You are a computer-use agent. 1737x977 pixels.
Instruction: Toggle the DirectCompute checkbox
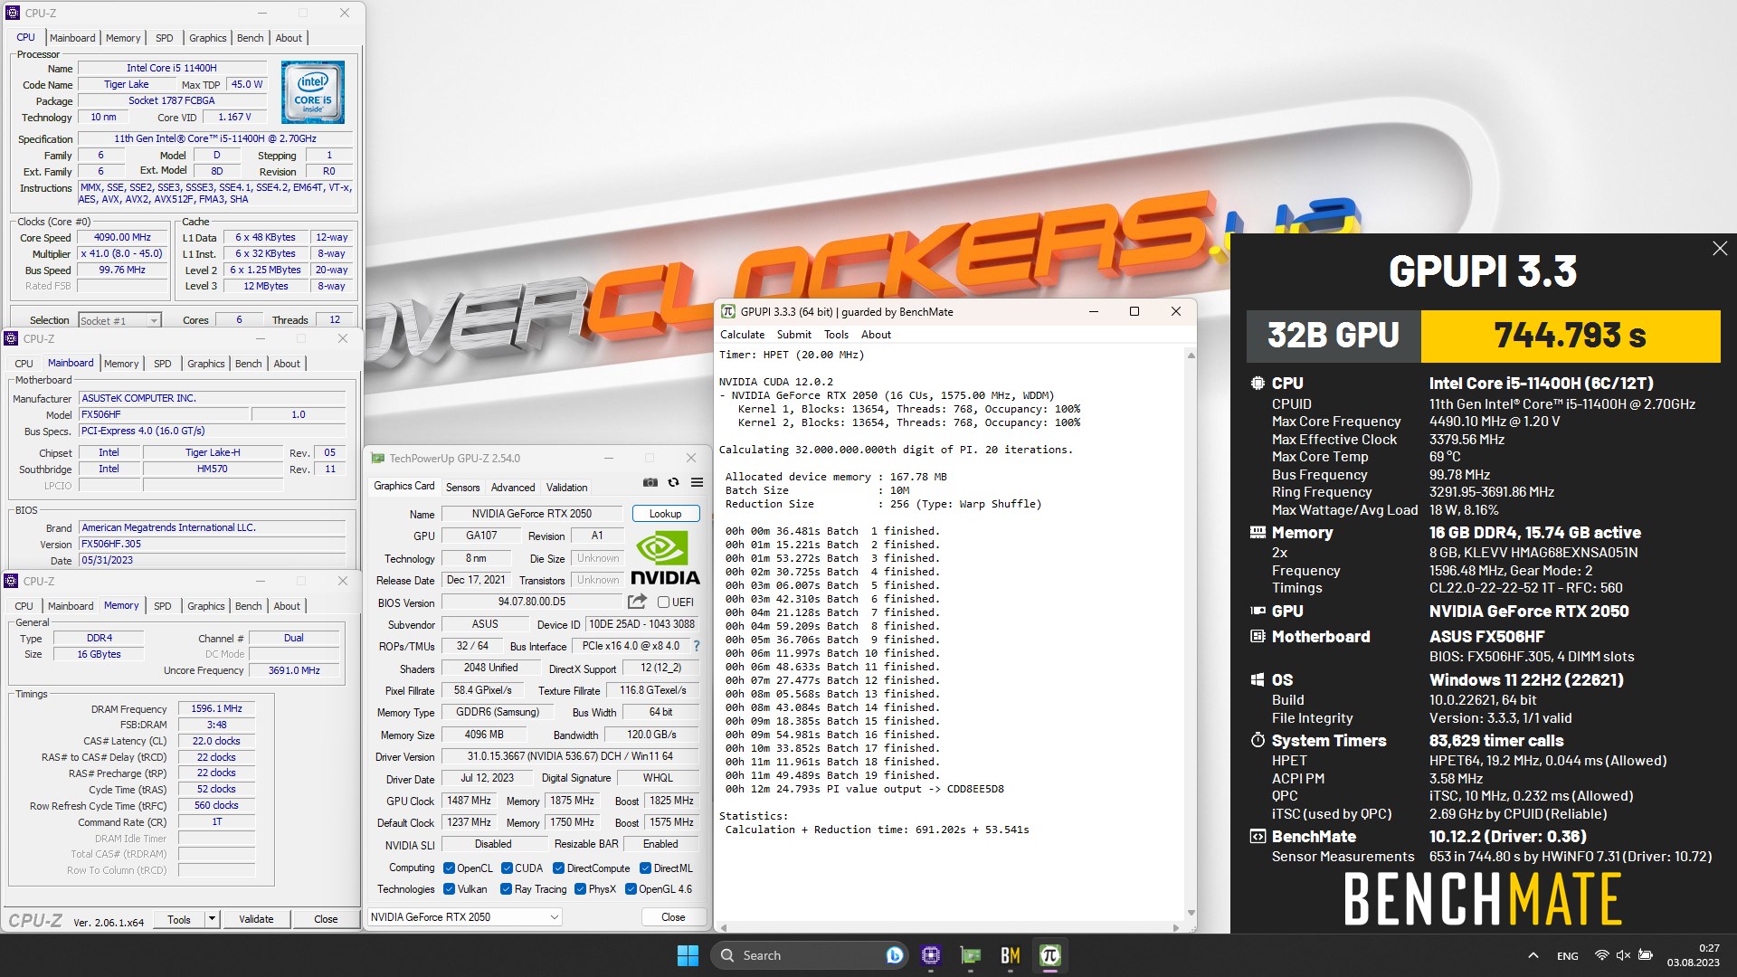(x=558, y=868)
